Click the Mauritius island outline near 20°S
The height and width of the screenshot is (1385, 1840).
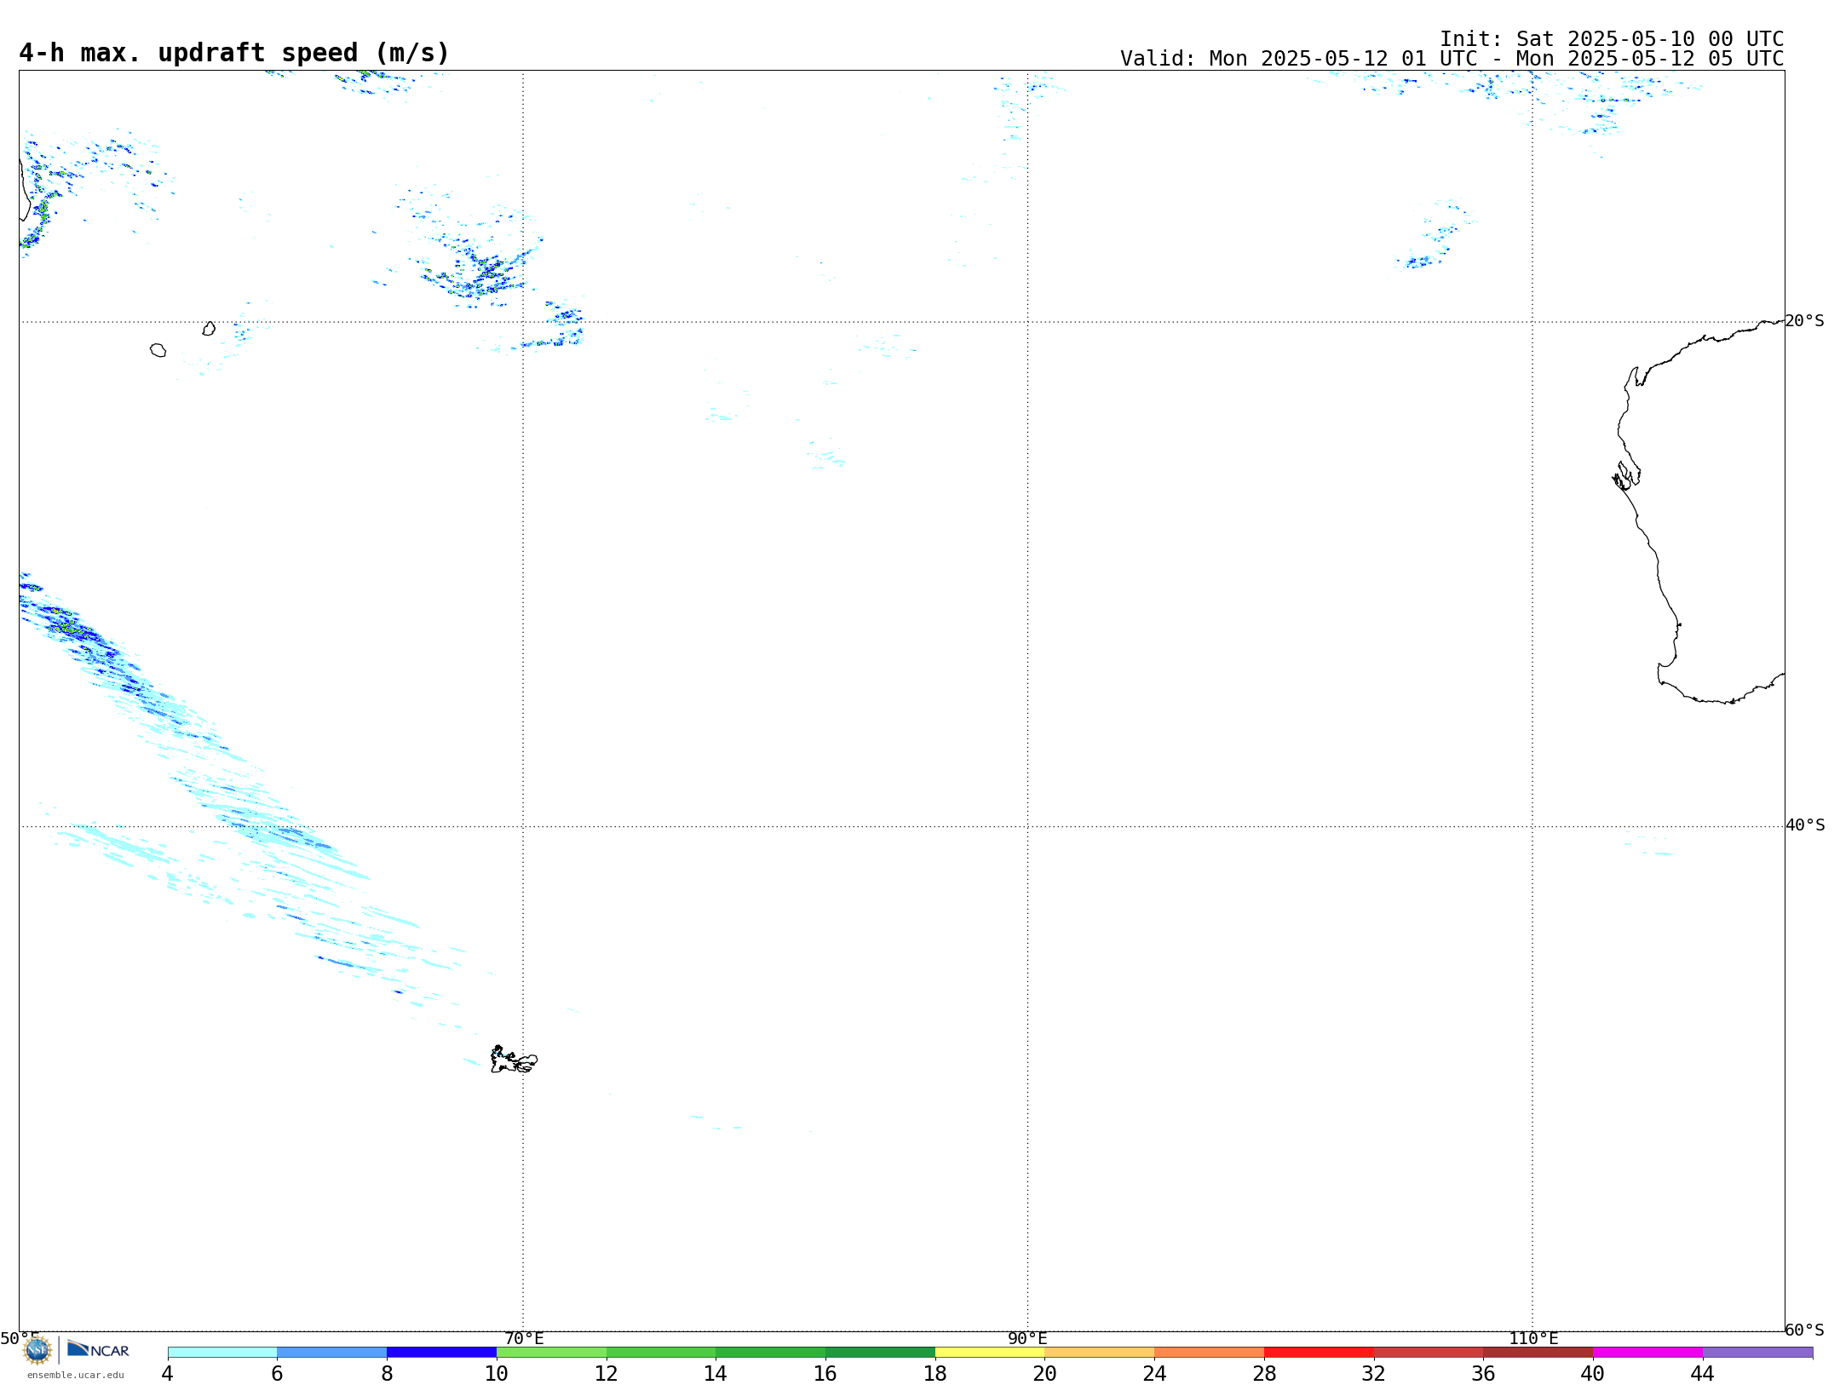(209, 329)
